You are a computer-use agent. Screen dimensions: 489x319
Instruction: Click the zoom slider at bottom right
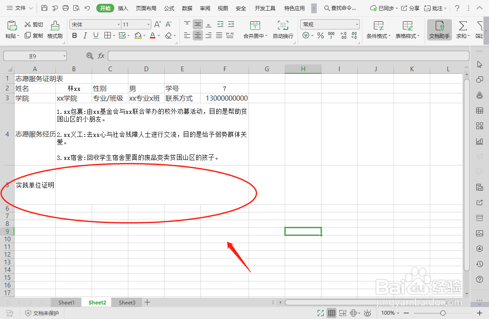click(442, 313)
